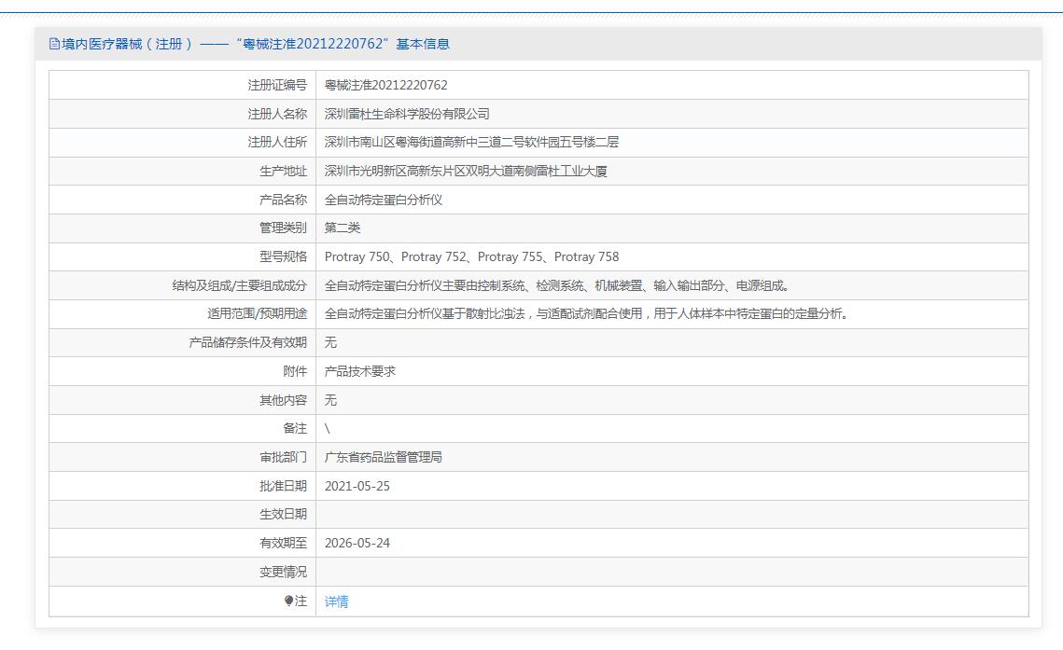Image resolution: width=1063 pixels, height=650 pixels.
Task: Click the 有效期至 label
Action: [283, 543]
